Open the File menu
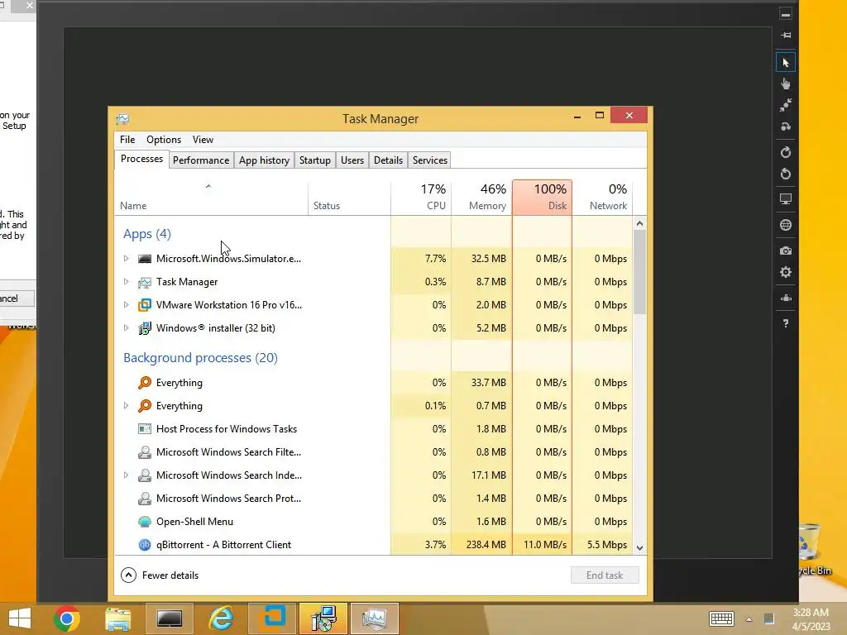This screenshot has height=635, width=847. coord(127,140)
